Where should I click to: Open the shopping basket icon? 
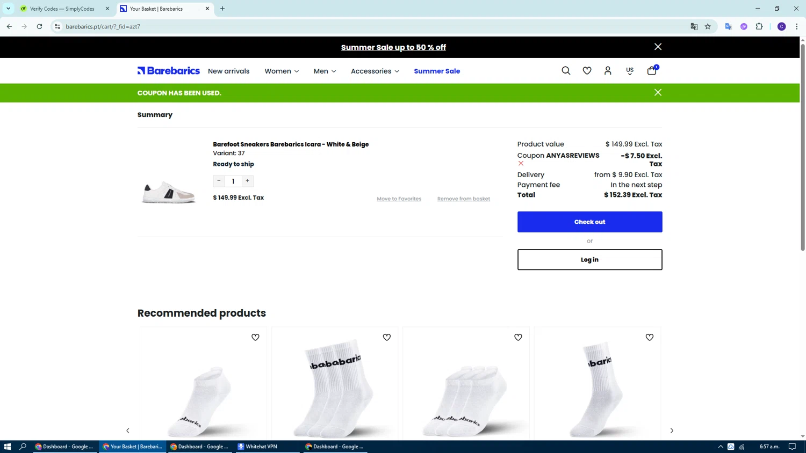652,70
